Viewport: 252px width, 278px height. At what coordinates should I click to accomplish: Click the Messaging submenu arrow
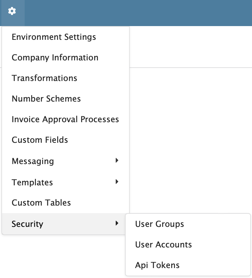tap(117, 161)
